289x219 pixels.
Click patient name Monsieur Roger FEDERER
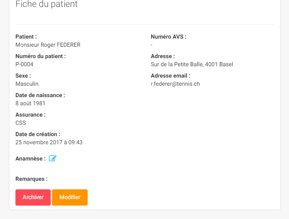(48, 45)
